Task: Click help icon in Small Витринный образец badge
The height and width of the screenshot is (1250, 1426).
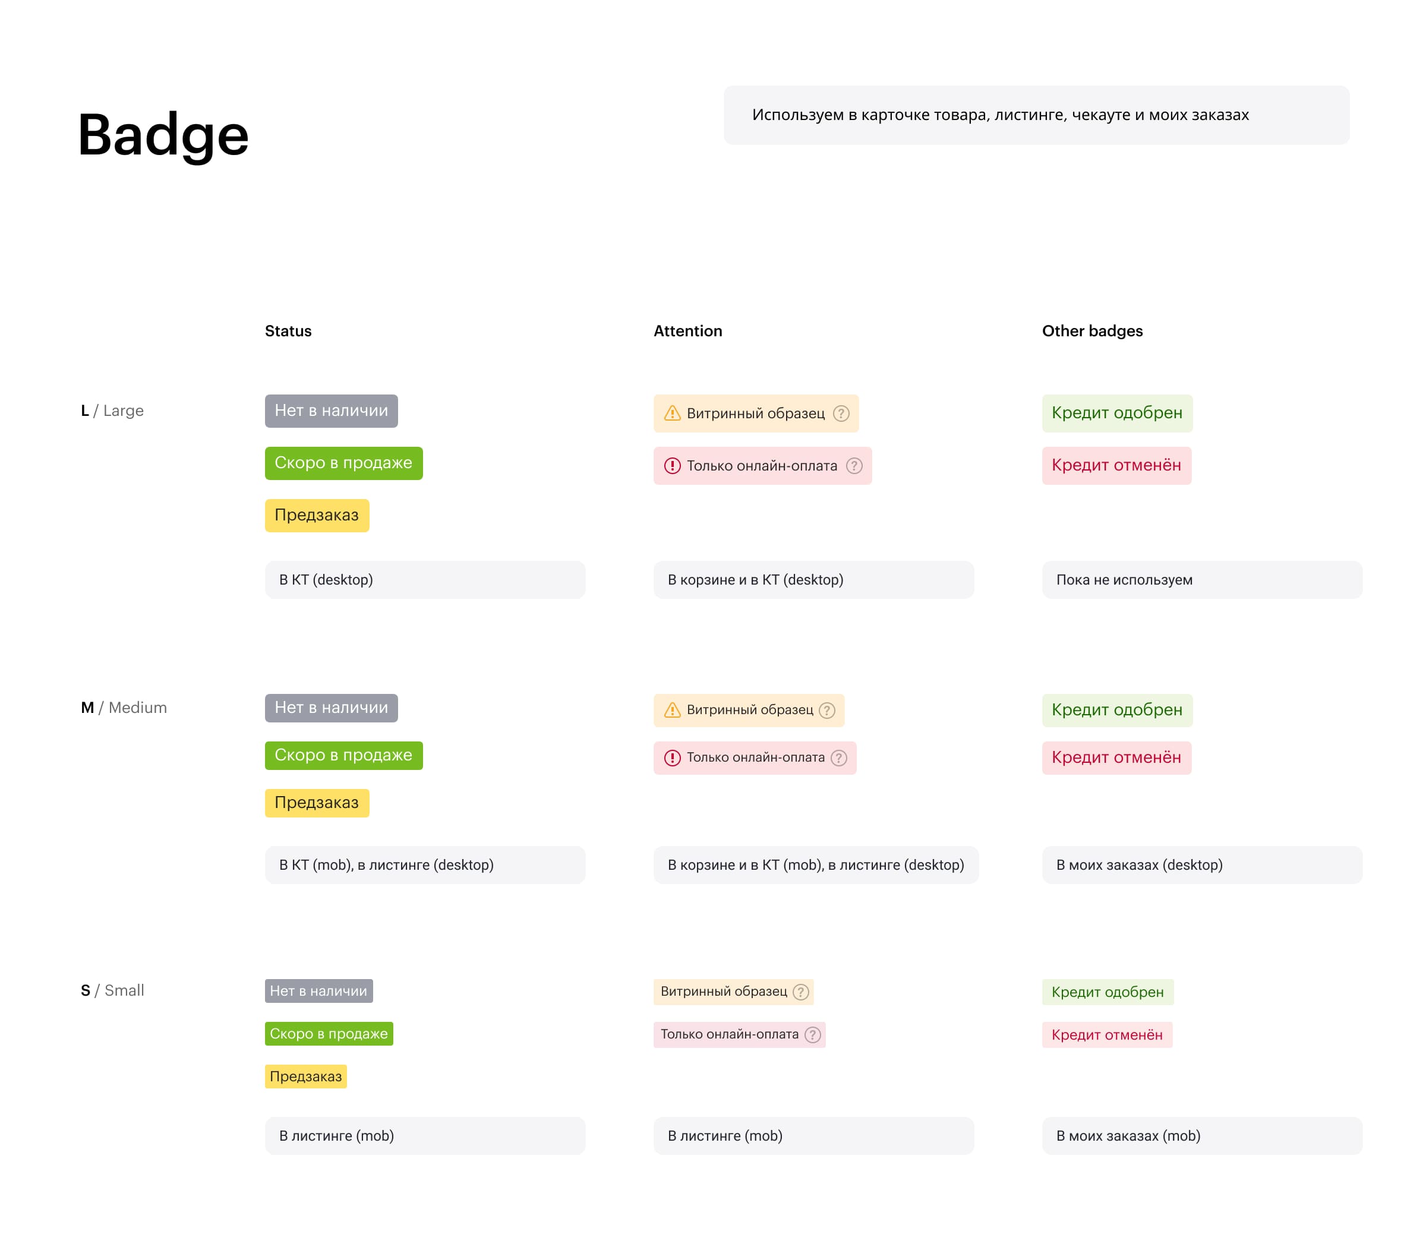Action: coord(801,992)
